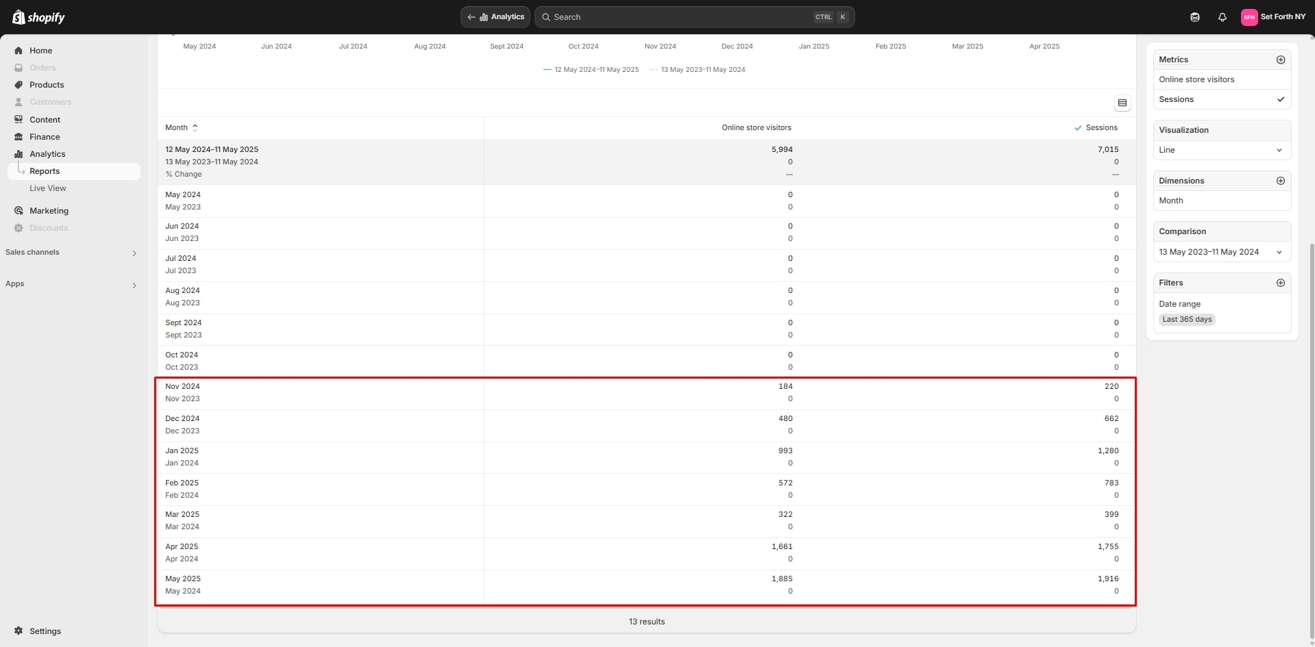Screen dimensions: 1315x647
Task: Toggle the table view icon above the table
Action: (x=1122, y=103)
